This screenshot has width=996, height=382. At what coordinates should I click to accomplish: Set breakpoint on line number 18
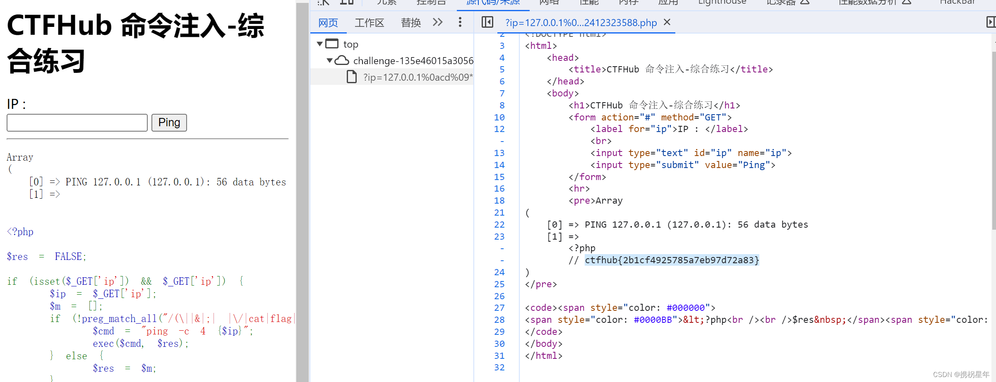[499, 200]
